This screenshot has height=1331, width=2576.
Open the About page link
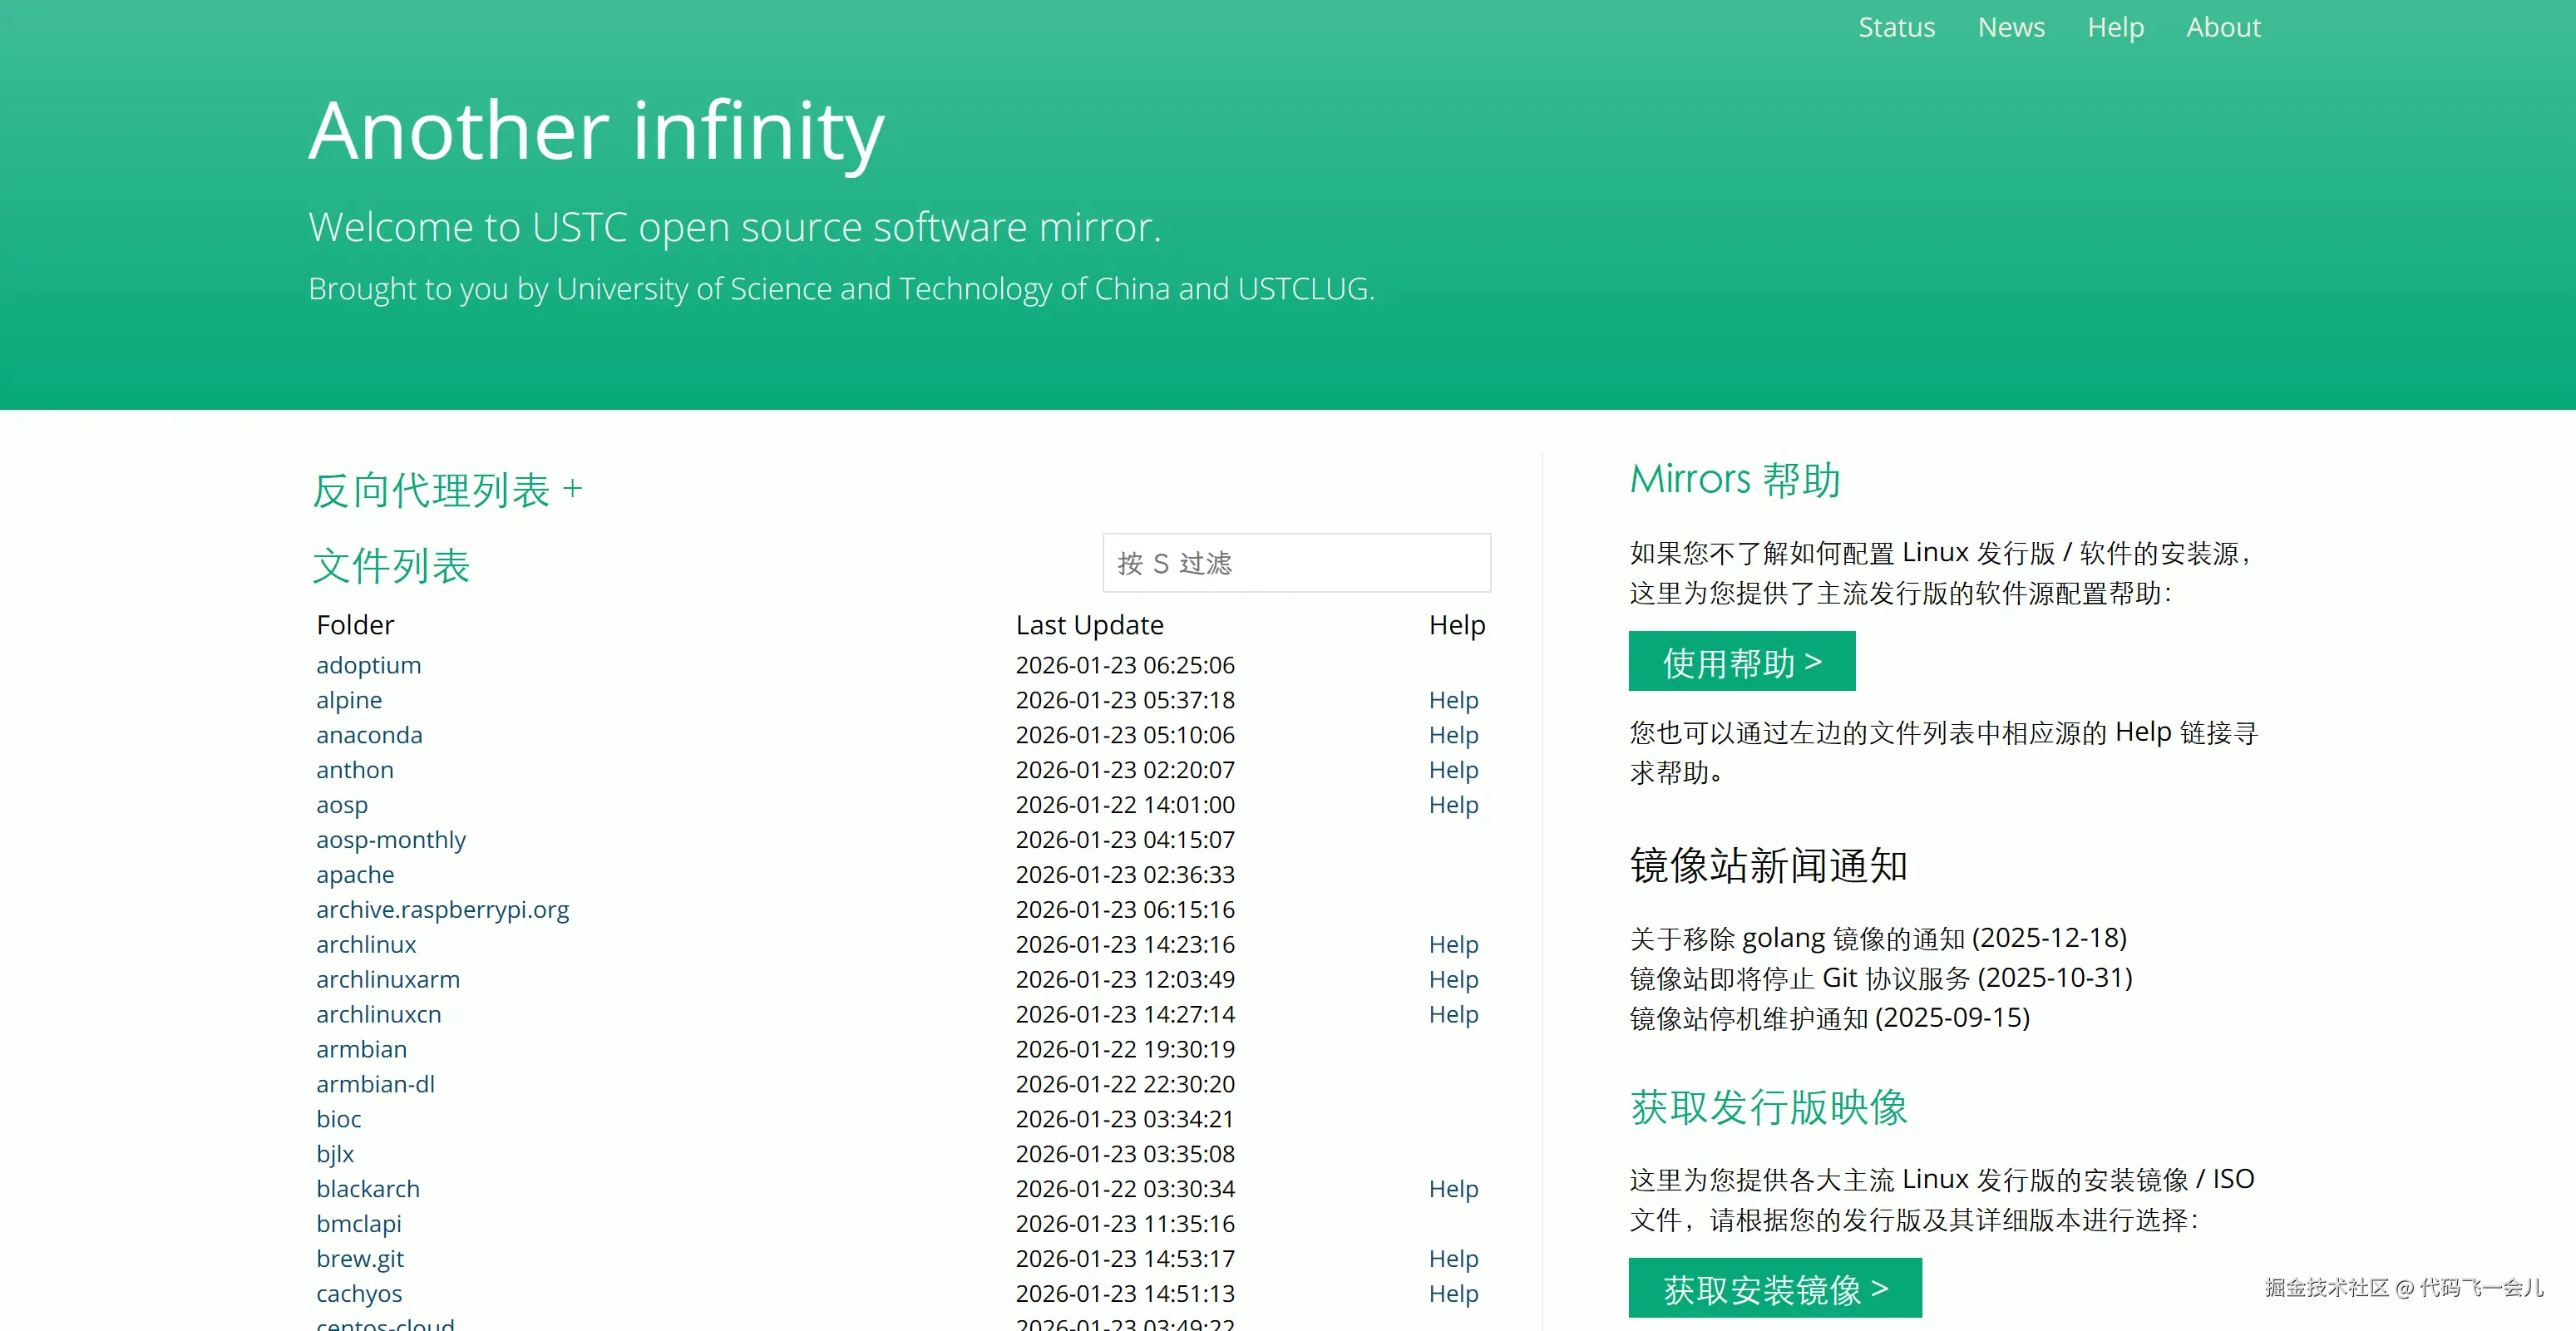[x=2222, y=27]
